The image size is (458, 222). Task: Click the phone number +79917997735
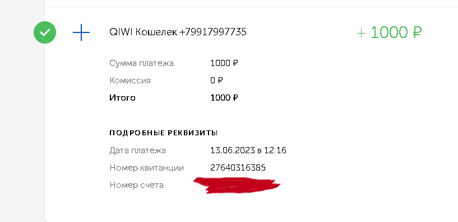(212, 32)
